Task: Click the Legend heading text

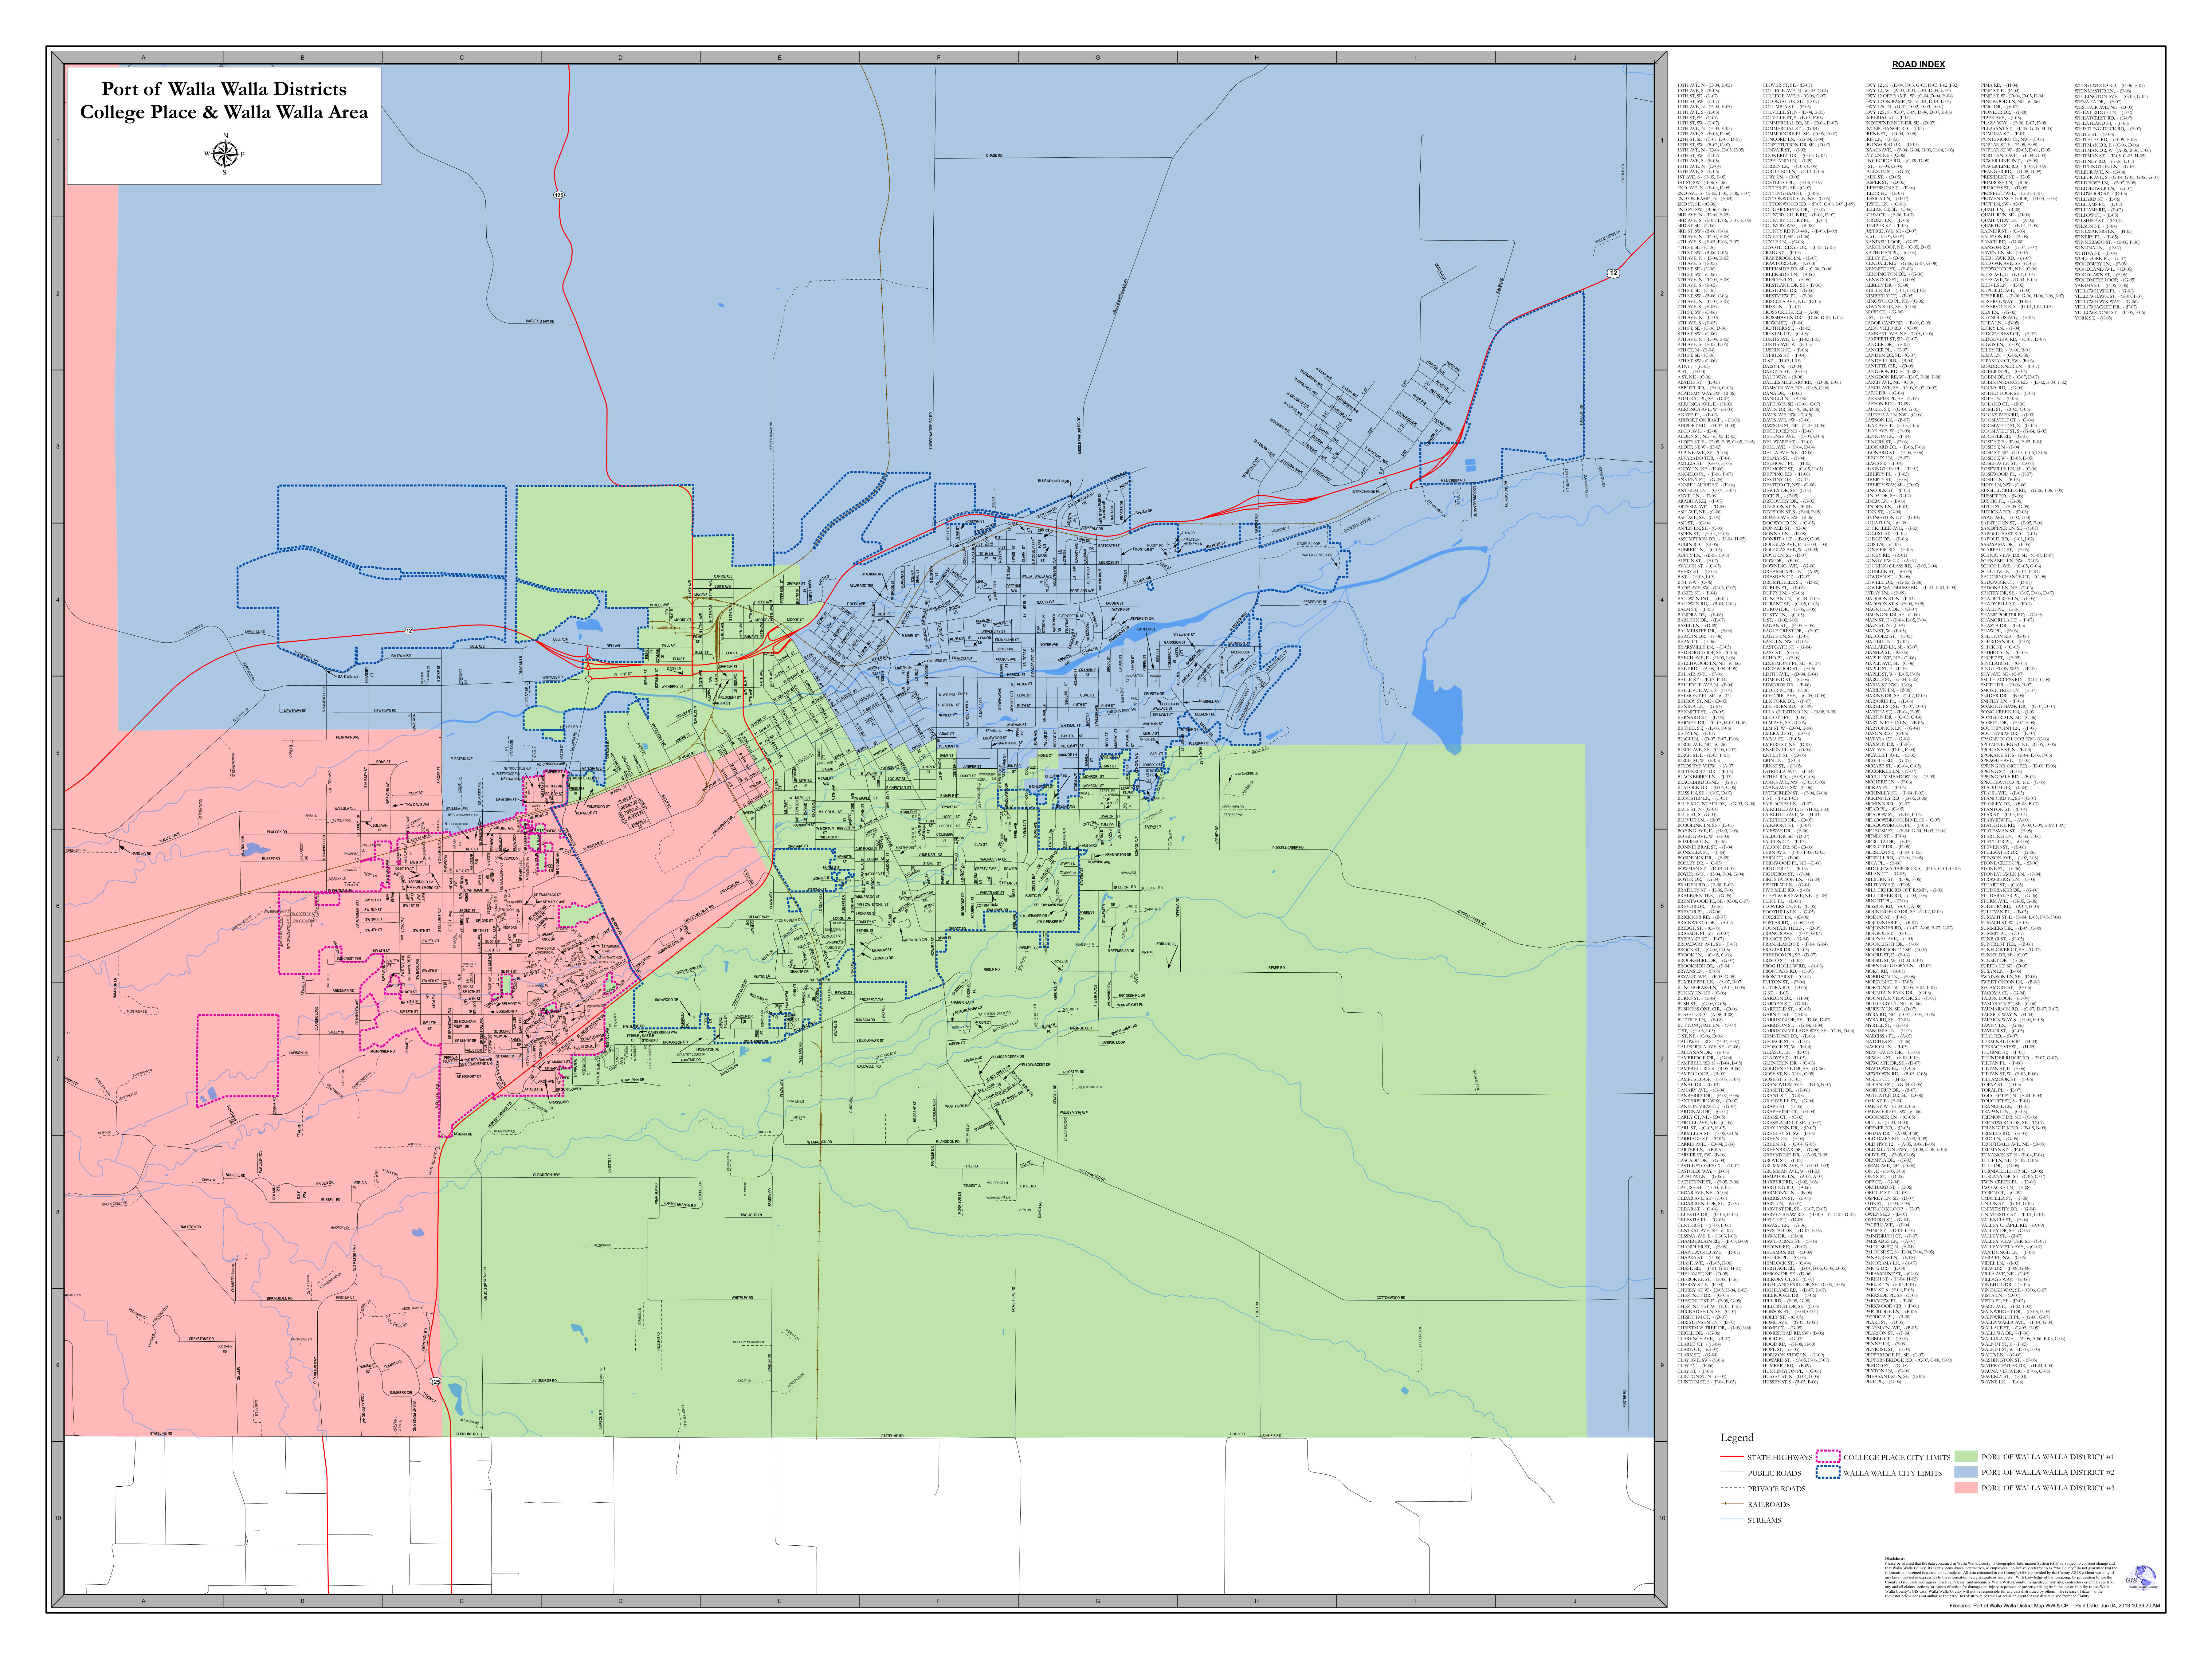Action: tap(1737, 1437)
